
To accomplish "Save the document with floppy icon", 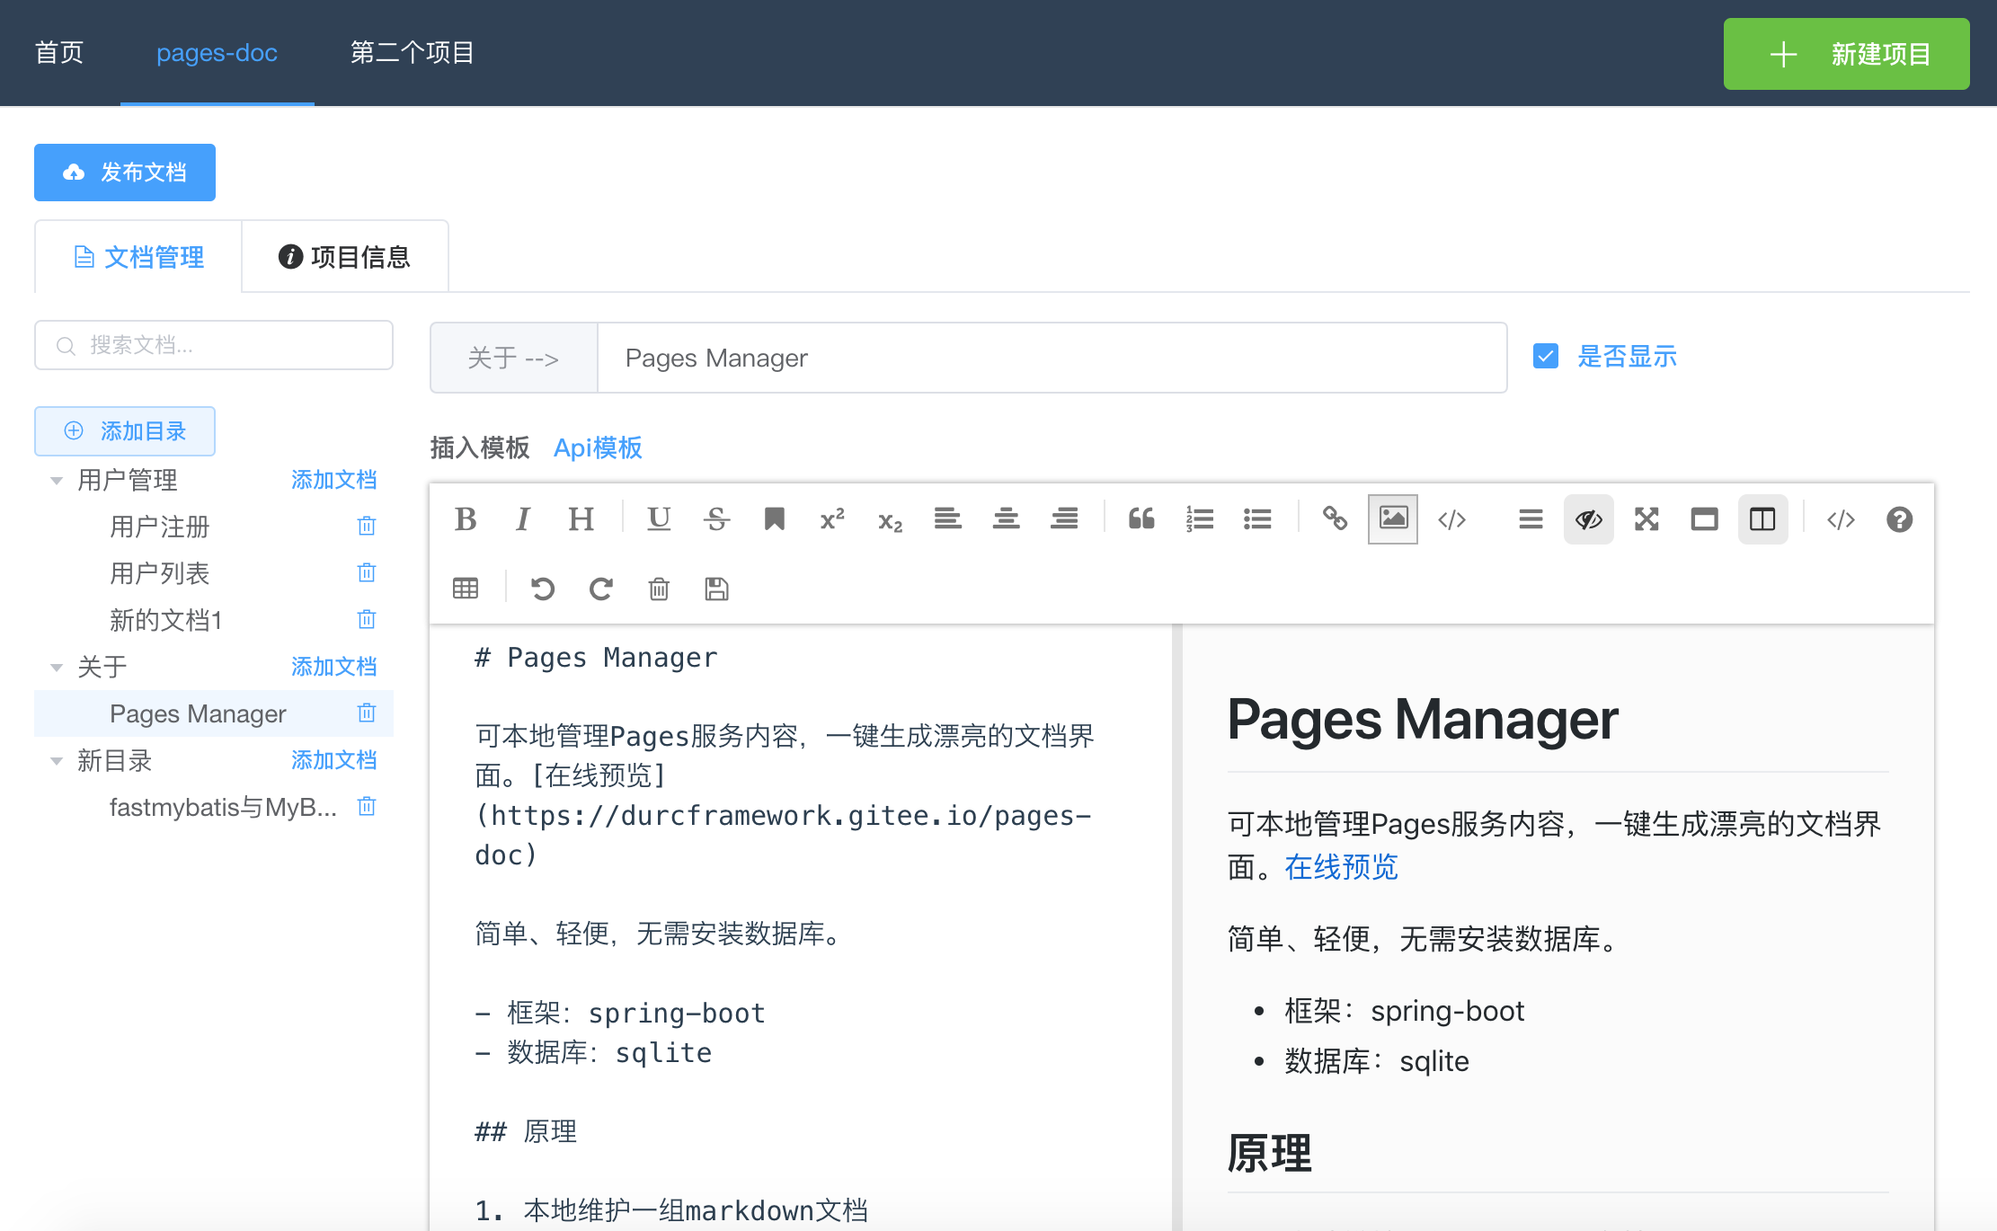I will [716, 589].
